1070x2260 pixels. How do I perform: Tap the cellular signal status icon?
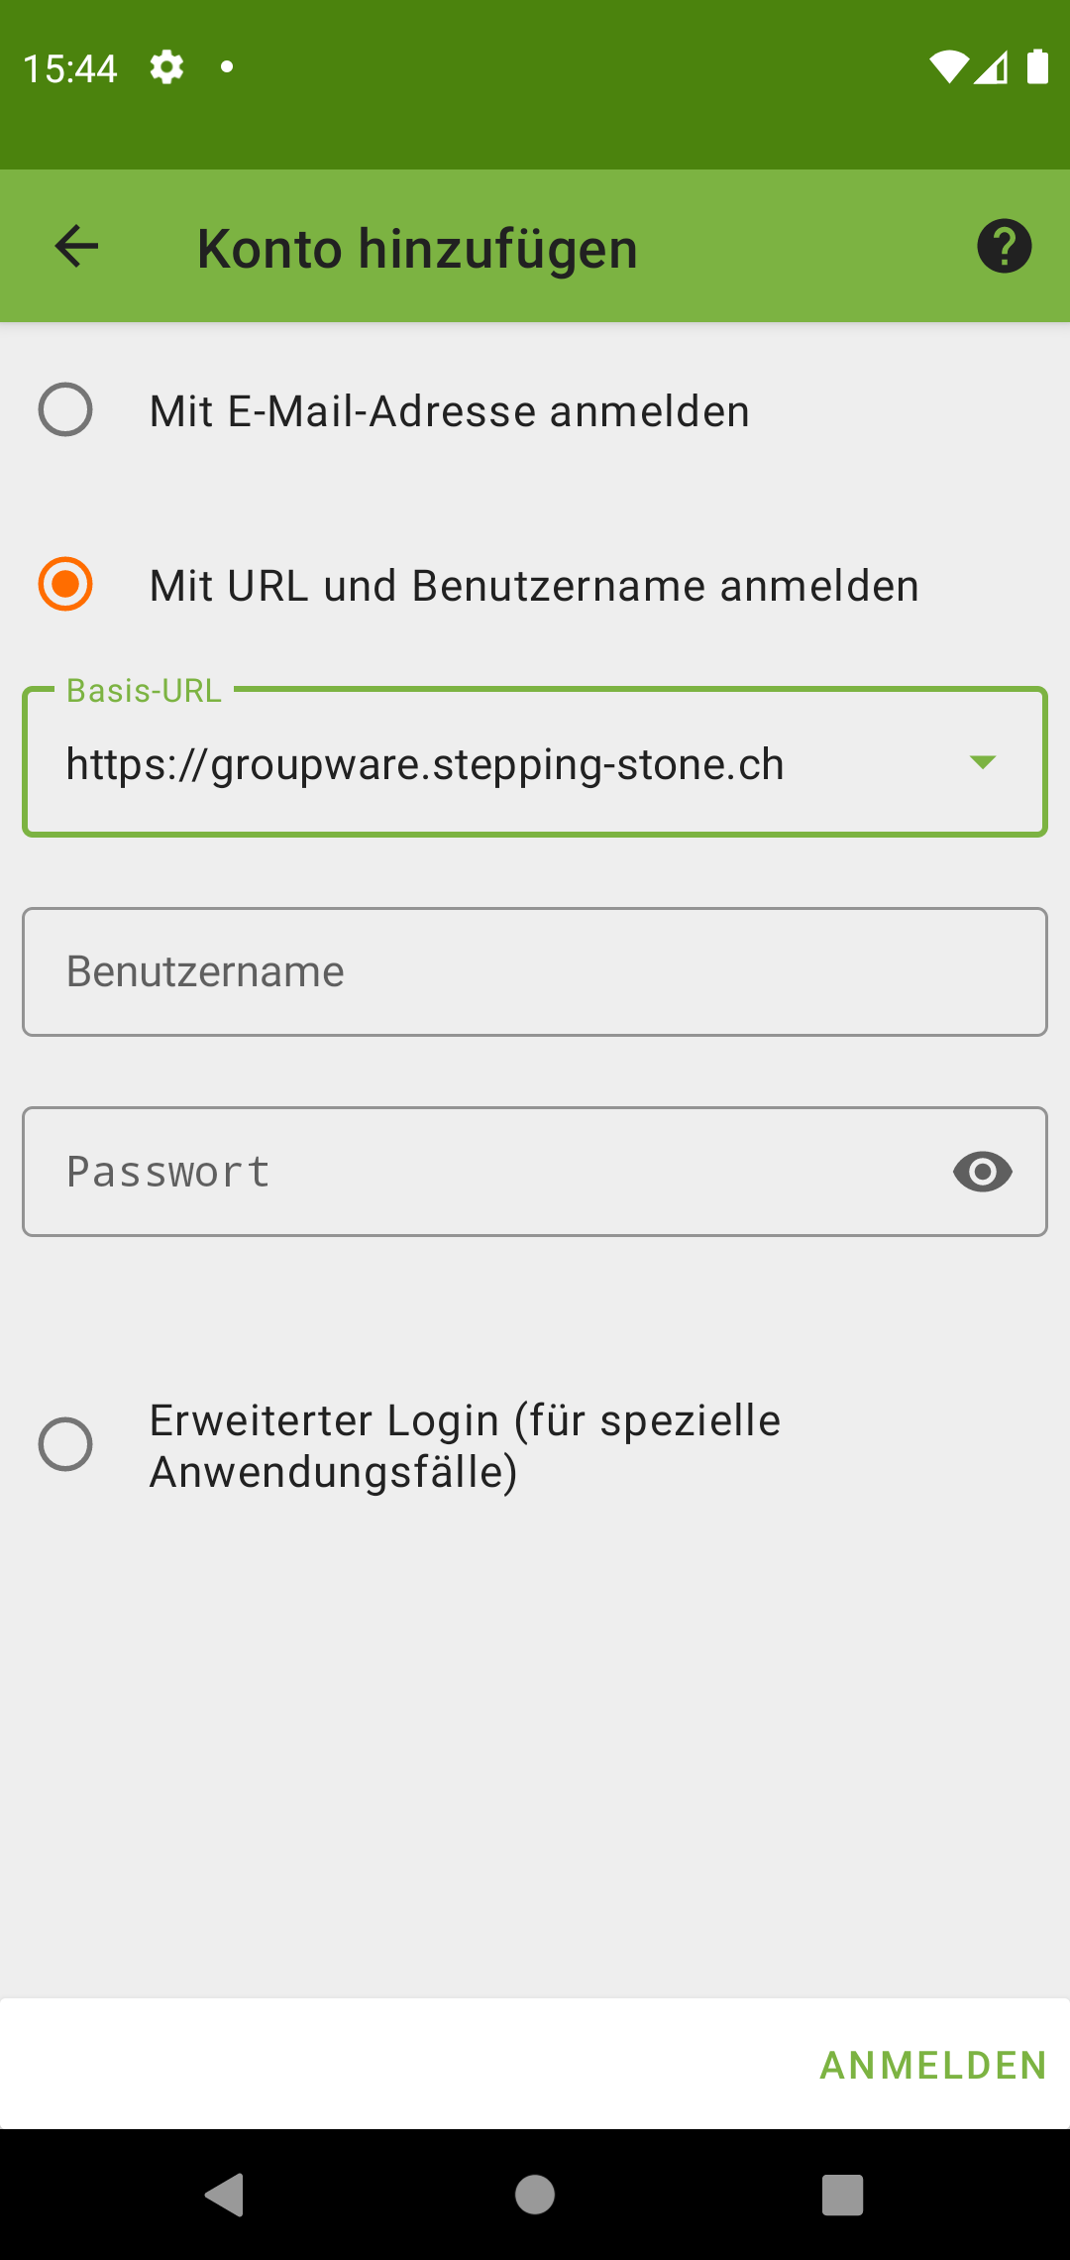pos(992,67)
